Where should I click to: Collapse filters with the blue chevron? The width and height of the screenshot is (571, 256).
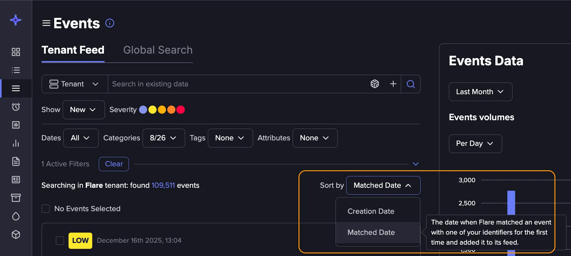pyautogui.click(x=415, y=164)
